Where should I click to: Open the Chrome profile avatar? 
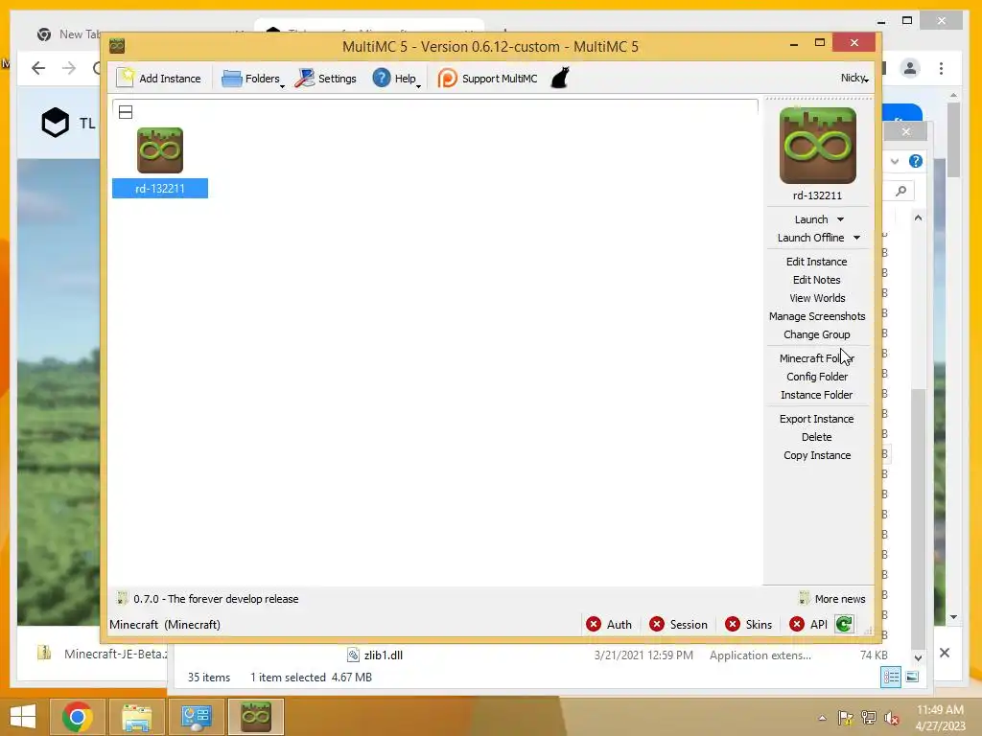coord(910,68)
